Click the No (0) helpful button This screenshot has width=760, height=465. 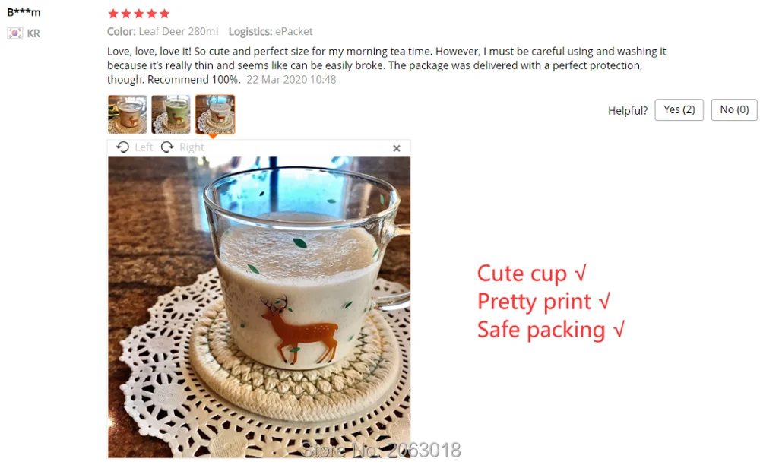(734, 110)
